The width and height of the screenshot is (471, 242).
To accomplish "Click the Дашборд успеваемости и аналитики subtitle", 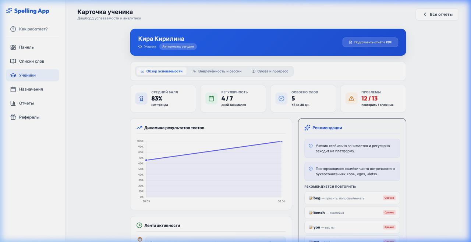I will click(109, 18).
